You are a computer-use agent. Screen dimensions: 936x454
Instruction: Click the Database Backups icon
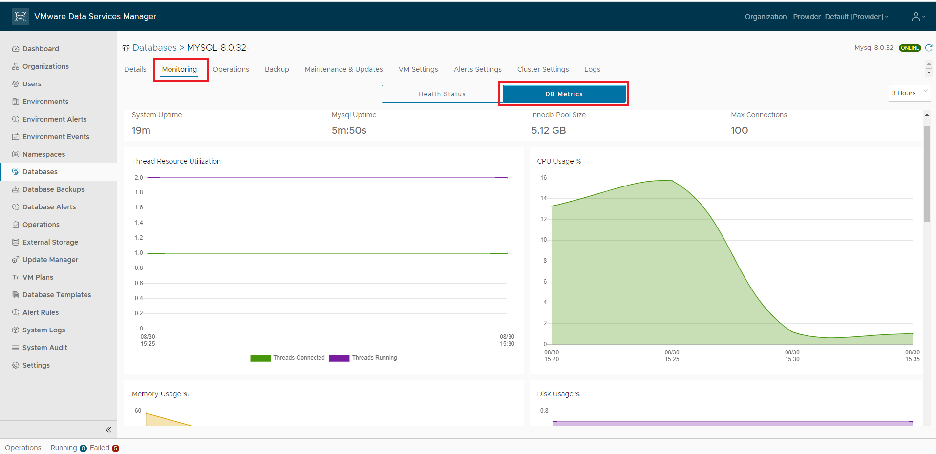16,189
